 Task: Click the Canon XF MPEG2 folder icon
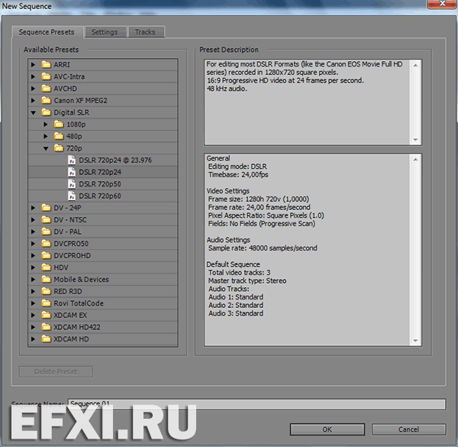pyautogui.click(x=46, y=100)
